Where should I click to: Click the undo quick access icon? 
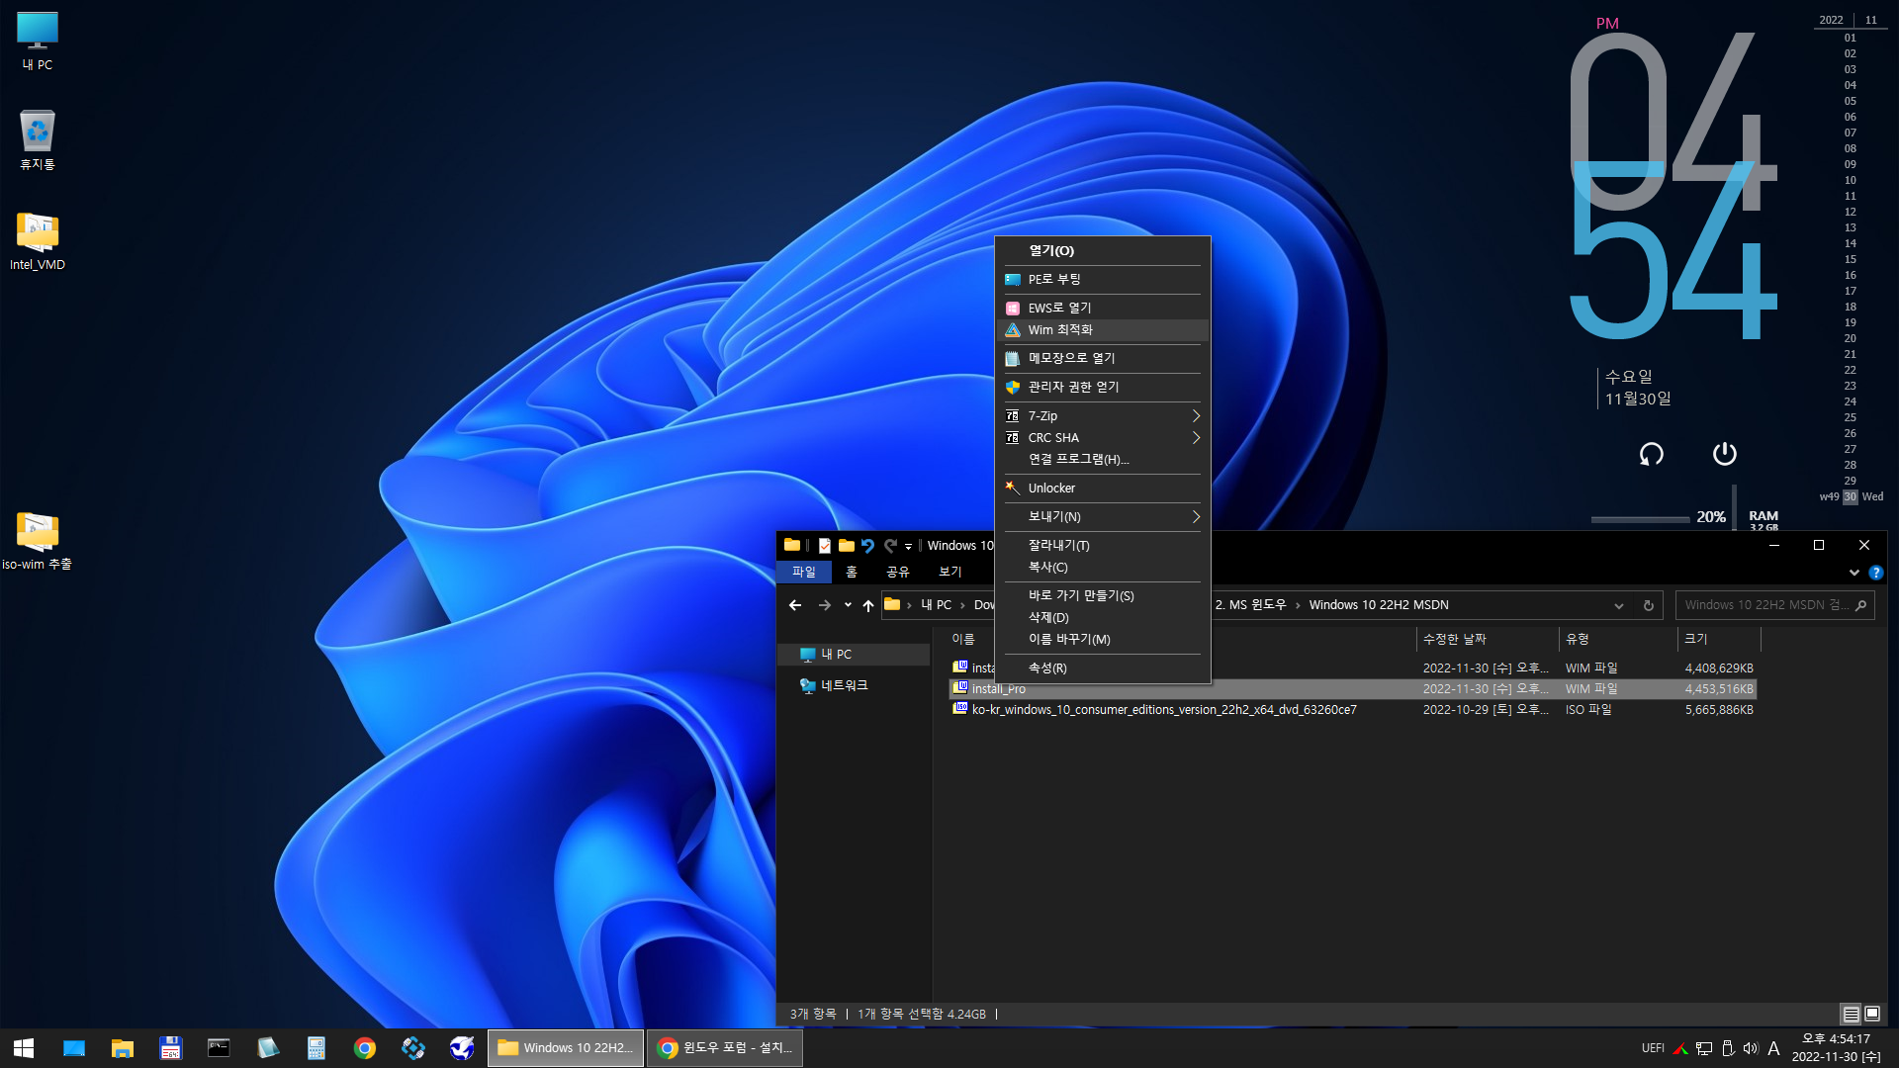[868, 546]
